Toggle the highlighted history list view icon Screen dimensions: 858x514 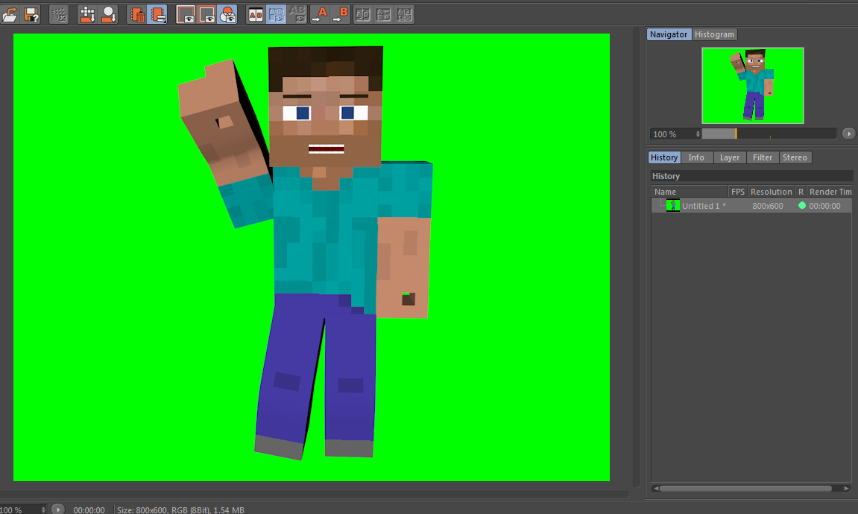pos(157,14)
